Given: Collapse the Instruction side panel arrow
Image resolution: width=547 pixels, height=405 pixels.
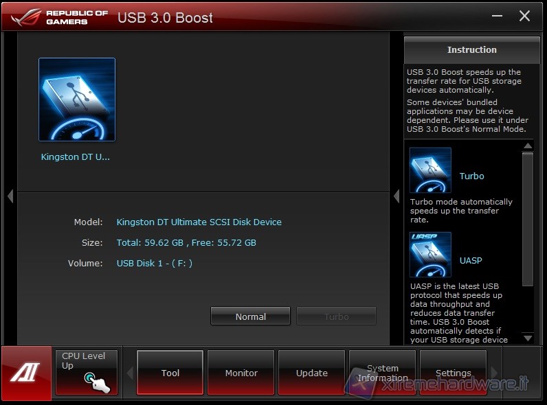Looking at the screenshot, I should click(397, 196).
